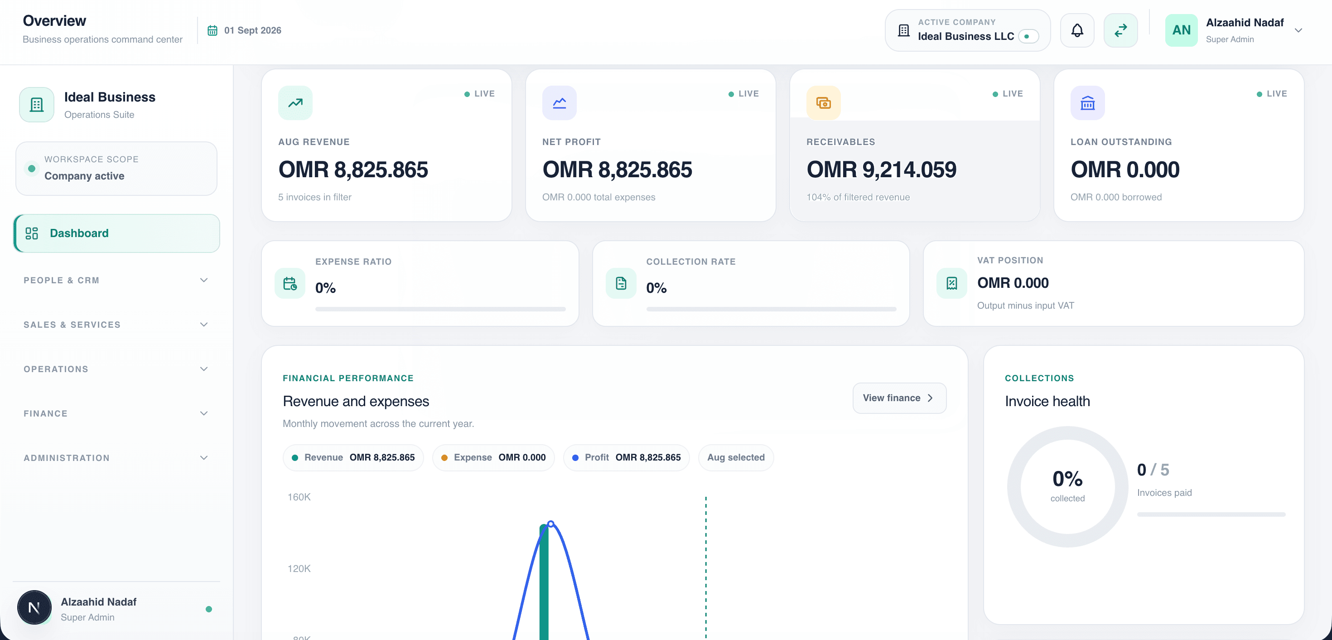Click the Collection Rate progress bar
The height and width of the screenshot is (640, 1332).
tap(771, 309)
